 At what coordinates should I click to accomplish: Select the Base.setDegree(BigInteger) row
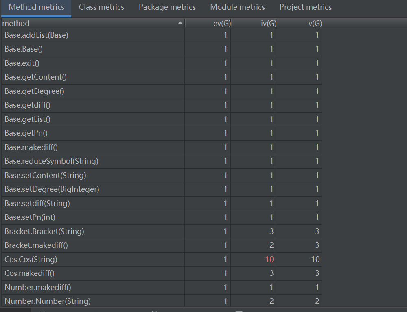click(x=52, y=189)
